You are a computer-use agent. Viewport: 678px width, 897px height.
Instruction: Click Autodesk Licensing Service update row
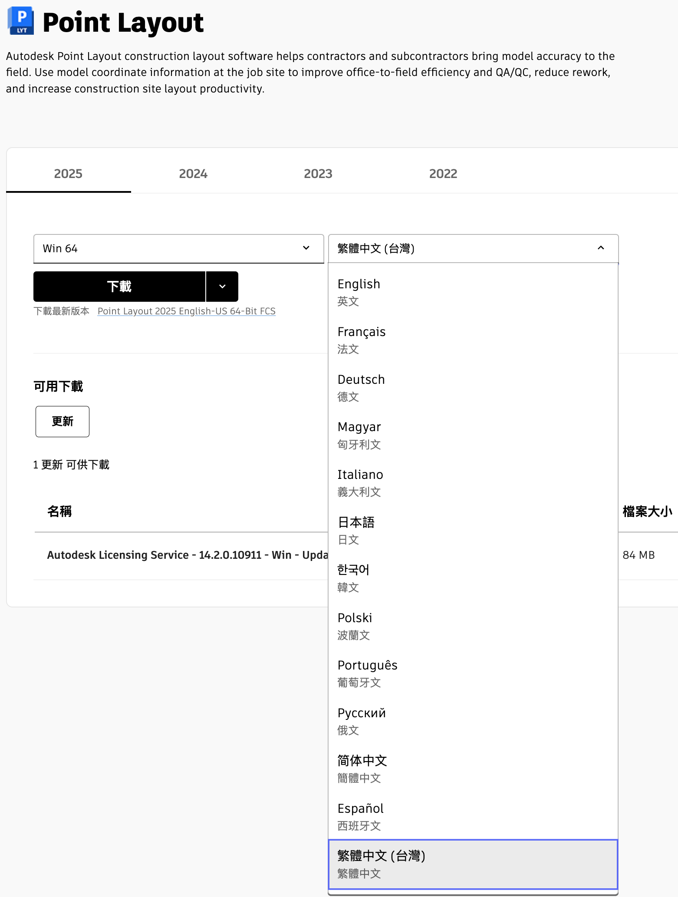pos(187,555)
